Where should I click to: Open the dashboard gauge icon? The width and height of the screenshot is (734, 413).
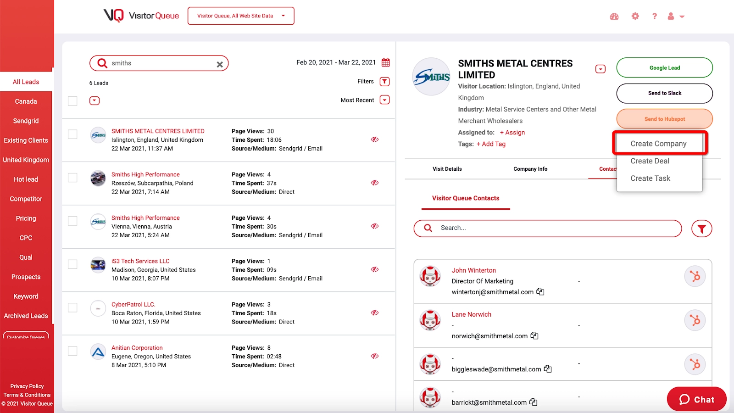pos(614,17)
